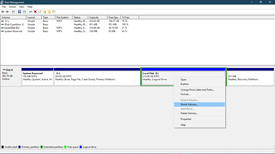The image size is (275, 154).
Task: Open Properties using the rightmost toolbar icon
Action: tap(54, 11)
